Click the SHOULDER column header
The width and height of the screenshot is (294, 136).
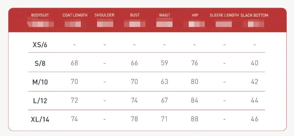[x=105, y=15]
